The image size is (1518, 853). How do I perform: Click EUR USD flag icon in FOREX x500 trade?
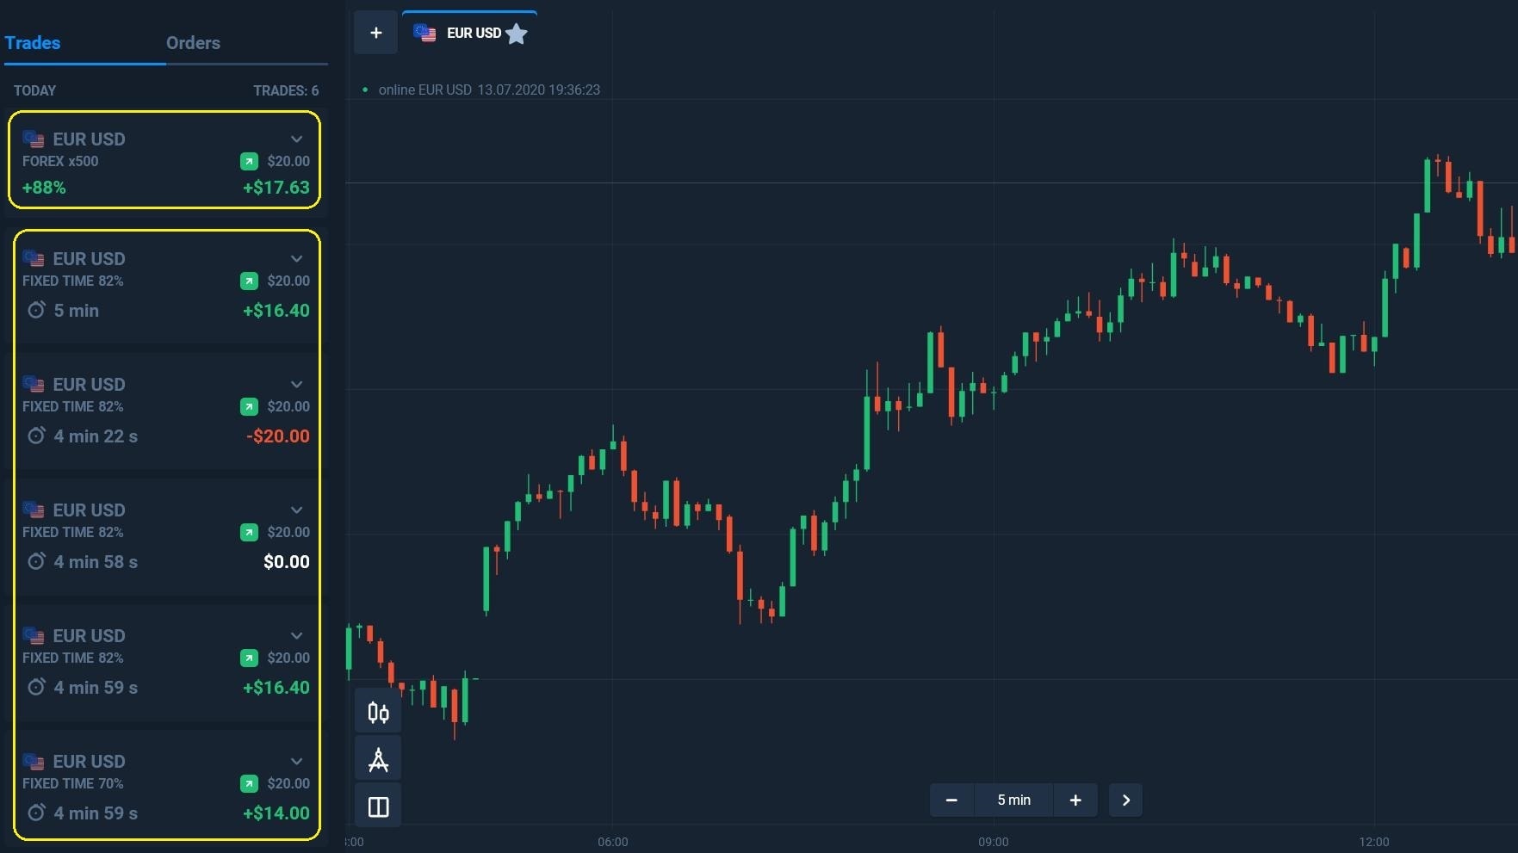pos(34,139)
